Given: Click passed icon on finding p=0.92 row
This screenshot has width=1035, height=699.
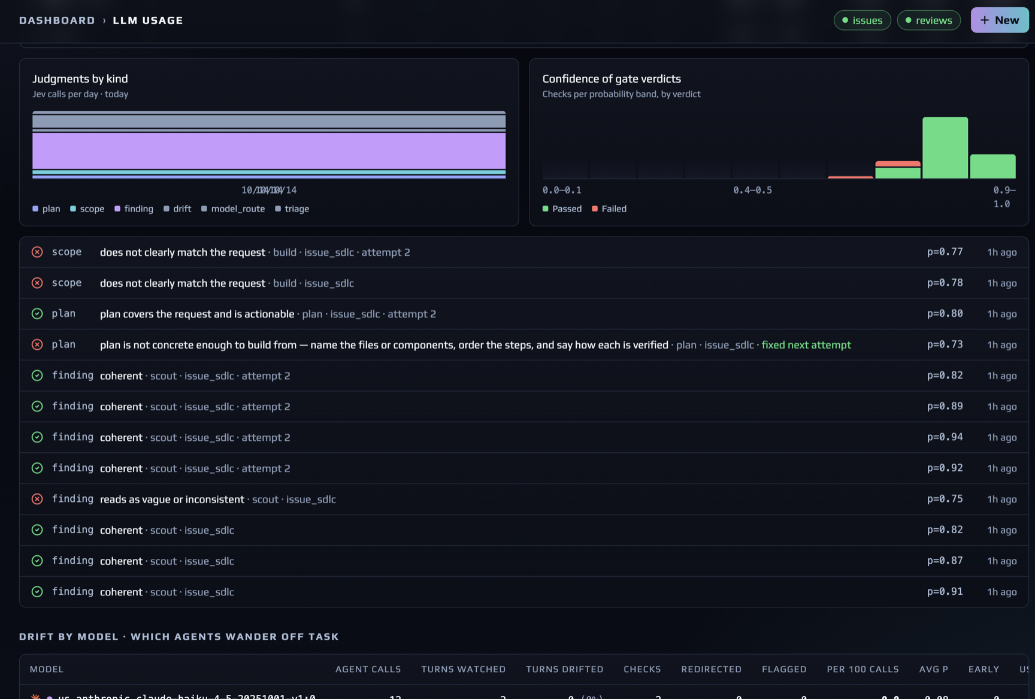Looking at the screenshot, I should click(x=37, y=468).
